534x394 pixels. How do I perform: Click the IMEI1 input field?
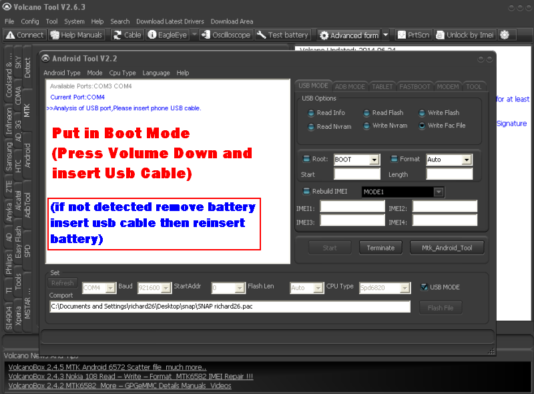(352, 207)
